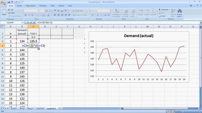Open the Formulas ribbon tab
This screenshot has width=202, height=113.
point(43,6)
